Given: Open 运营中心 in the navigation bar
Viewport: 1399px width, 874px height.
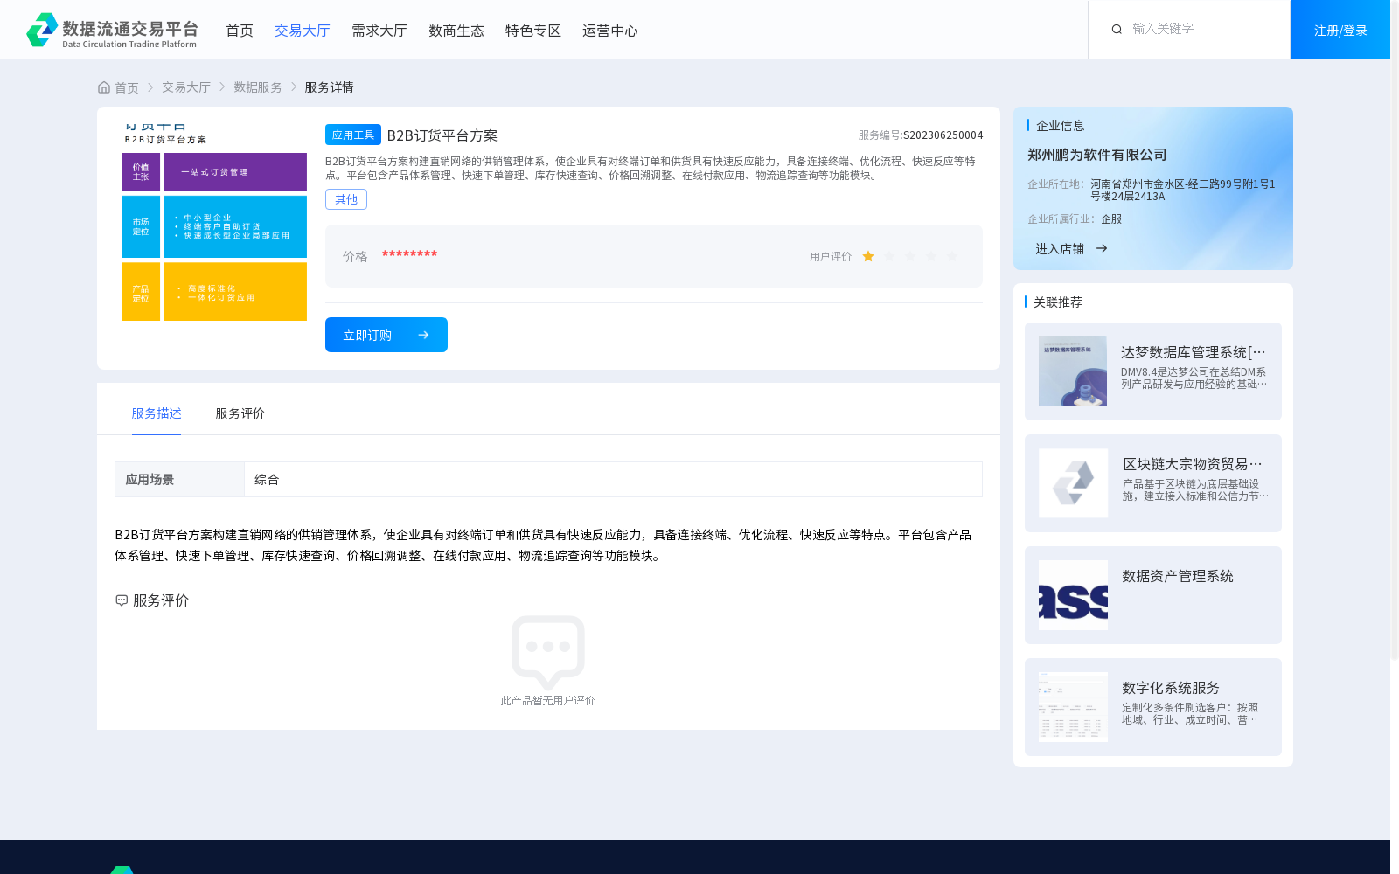Looking at the screenshot, I should click(x=610, y=31).
